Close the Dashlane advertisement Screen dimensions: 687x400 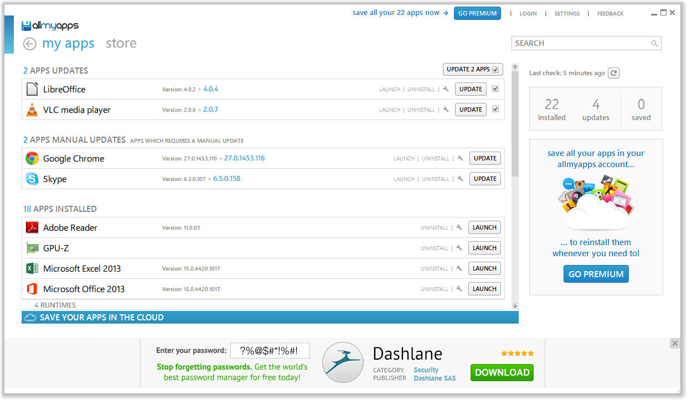pos(675,344)
